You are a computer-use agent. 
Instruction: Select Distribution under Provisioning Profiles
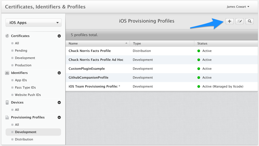(x=24, y=139)
